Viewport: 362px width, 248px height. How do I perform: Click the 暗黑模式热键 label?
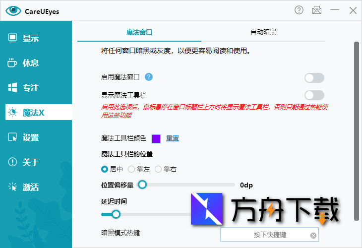point(121,233)
